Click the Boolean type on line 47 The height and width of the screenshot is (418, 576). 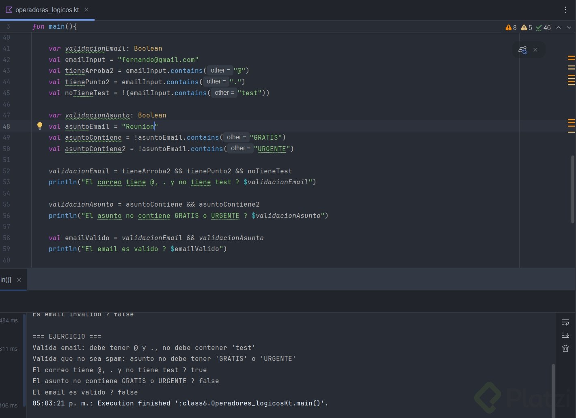pyautogui.click(x=152, y=115)
